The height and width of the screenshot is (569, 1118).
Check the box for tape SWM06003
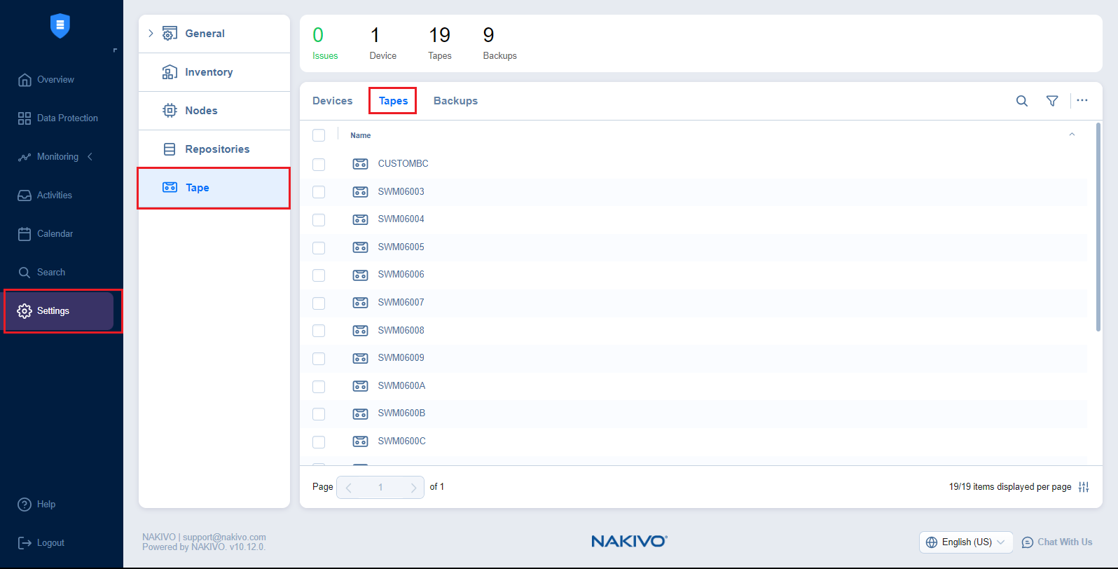point(319,192)
